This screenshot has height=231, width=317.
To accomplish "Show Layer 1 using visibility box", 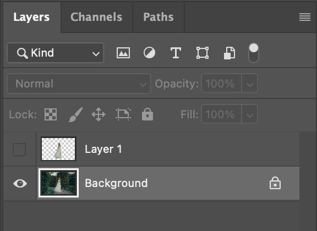I will click(19, 150).
